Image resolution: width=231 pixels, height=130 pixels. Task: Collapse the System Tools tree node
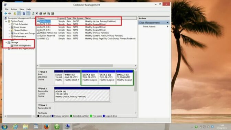(6, 21)
